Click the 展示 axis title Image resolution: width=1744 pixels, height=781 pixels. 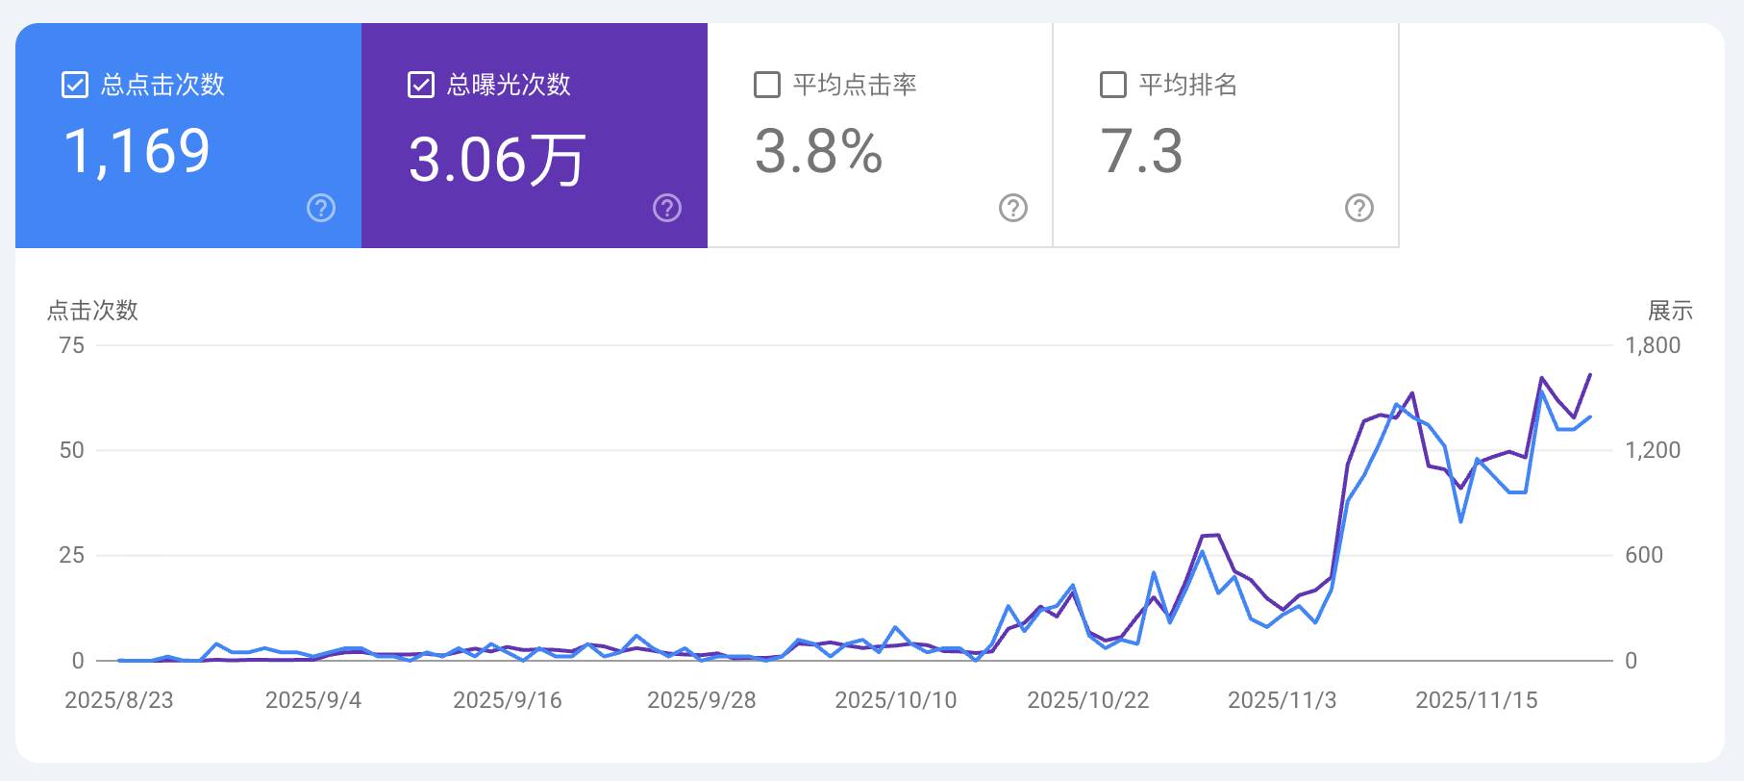point(1670,311)
